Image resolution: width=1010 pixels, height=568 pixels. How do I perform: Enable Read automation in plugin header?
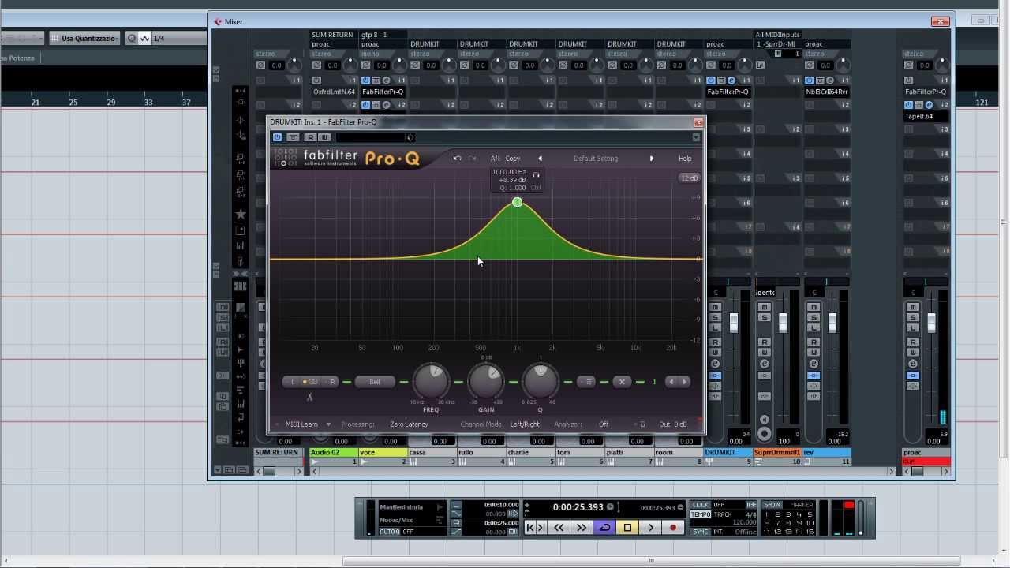pos(310,137)
